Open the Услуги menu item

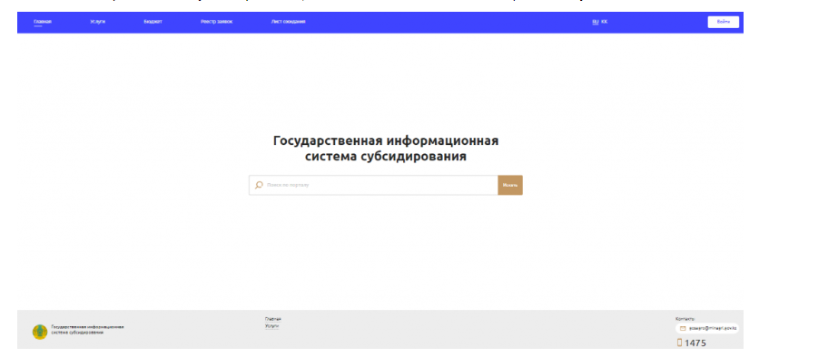tap(98, 22)
